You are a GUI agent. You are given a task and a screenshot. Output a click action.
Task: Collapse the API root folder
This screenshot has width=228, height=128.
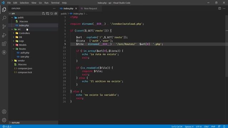click(x=10, y=14)
